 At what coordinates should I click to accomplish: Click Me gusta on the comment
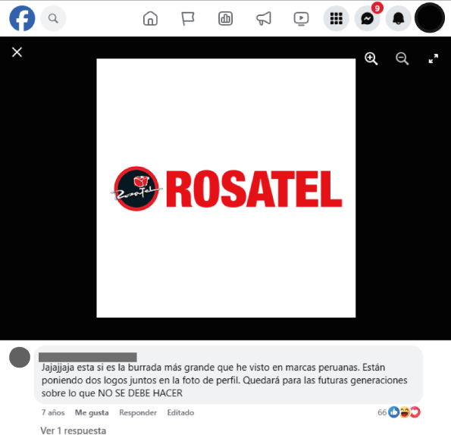(x=92, y=412)
